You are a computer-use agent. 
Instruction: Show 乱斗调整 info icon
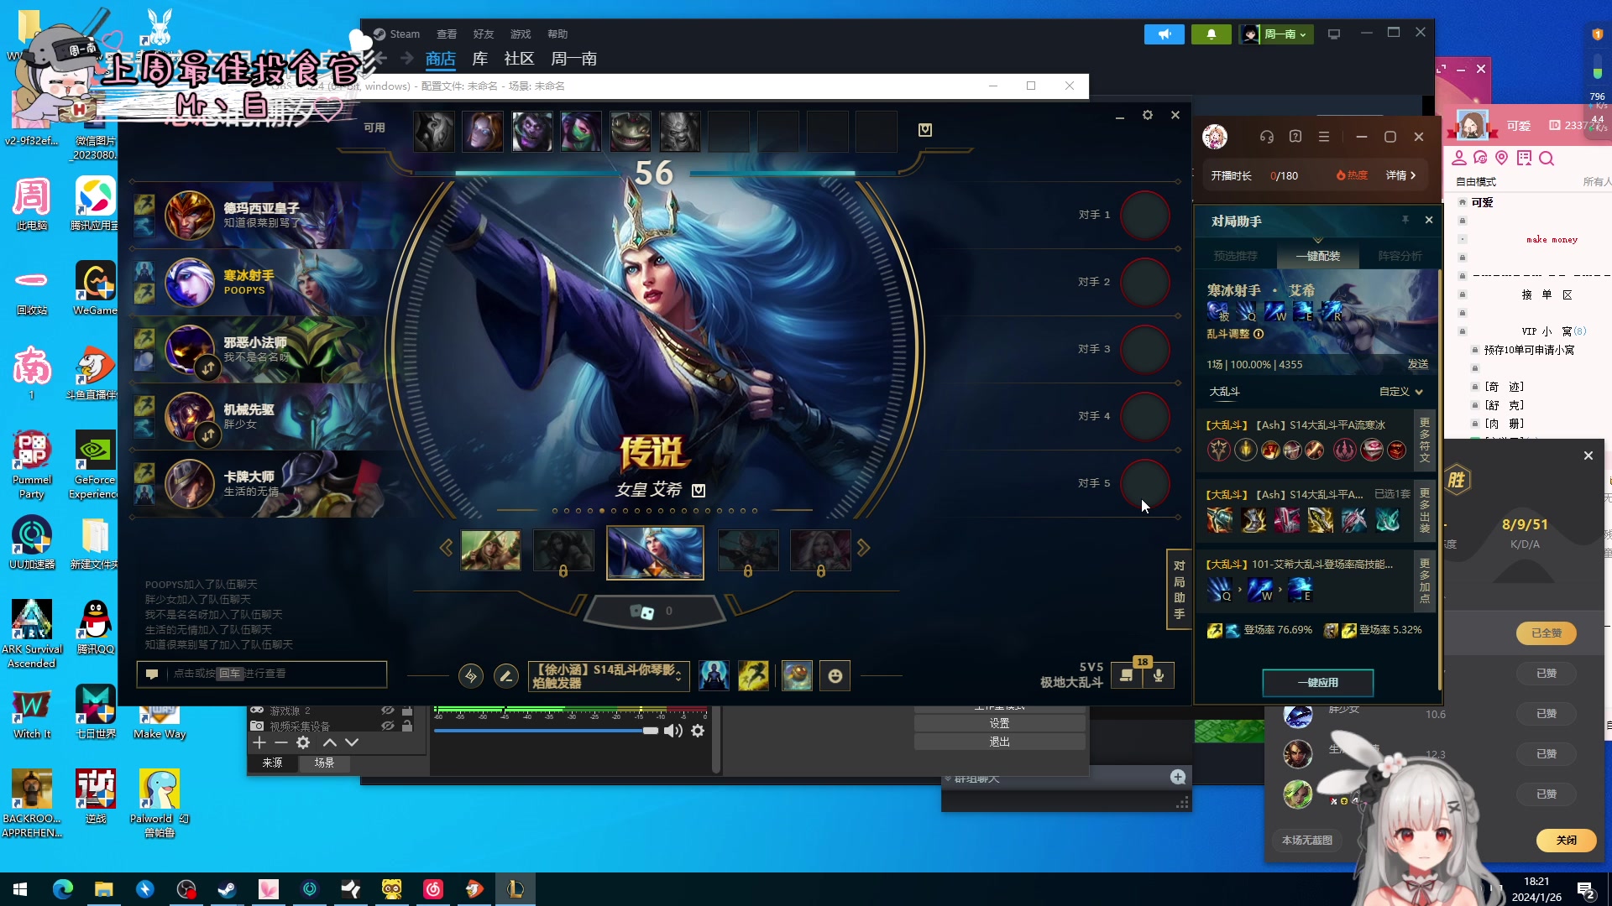[1258, 334]
